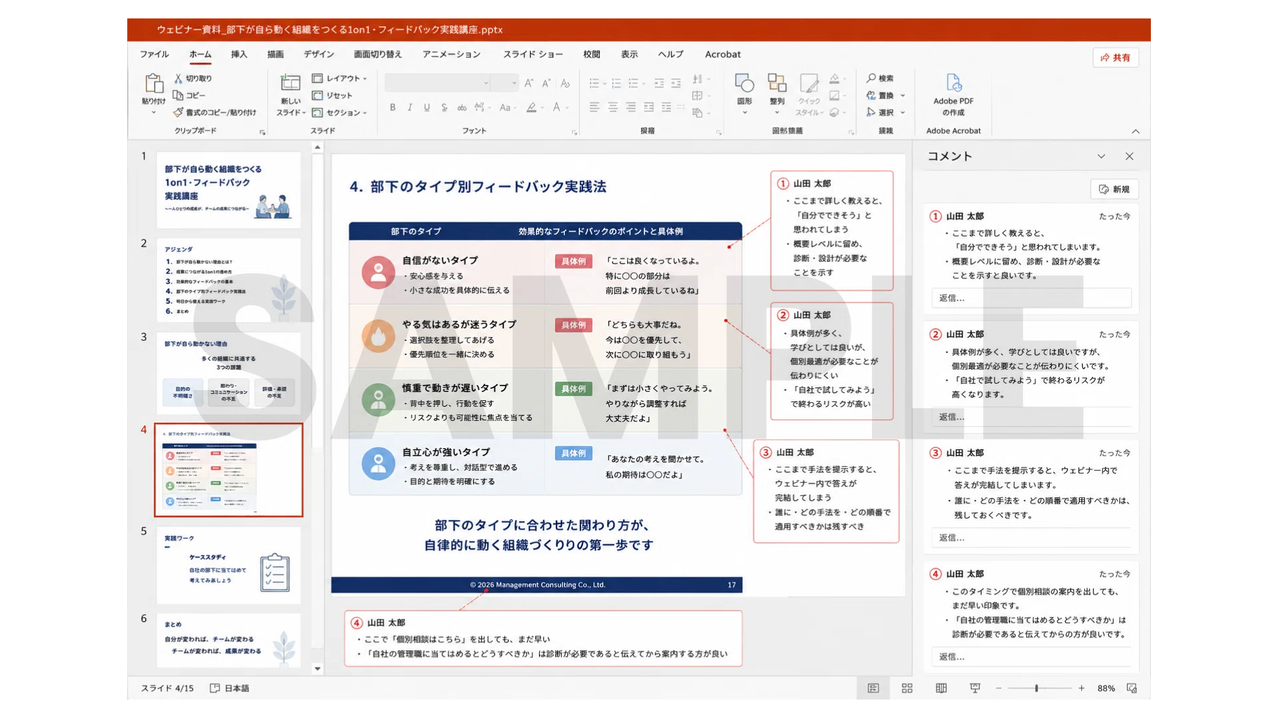Image resolution: width=1278 pixels, height=718 pixels.
Task: Click reply field under comment 1
Action: click(x=1031, y=298)
